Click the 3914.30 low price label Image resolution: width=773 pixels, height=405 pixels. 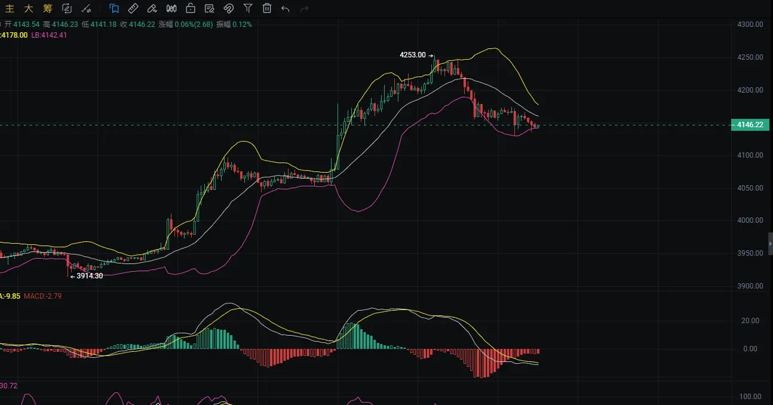tap(90, 276)
